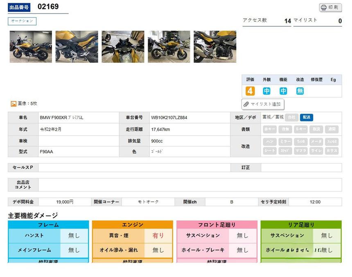Select the blue 配送 delivery badge
Image resolution: width=352 pixels, height=277 pixels.
[306, 117]
